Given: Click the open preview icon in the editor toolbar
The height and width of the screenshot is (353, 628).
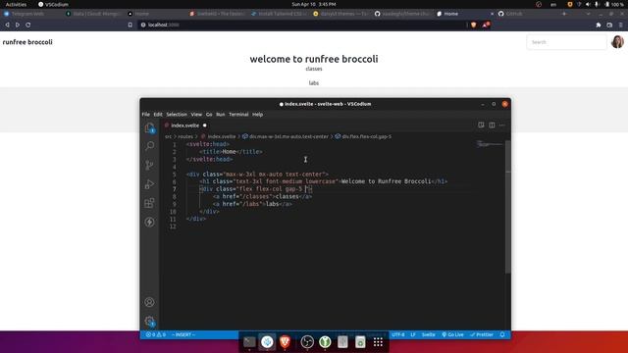Looking at the screenshot, I should coord(481,125).
